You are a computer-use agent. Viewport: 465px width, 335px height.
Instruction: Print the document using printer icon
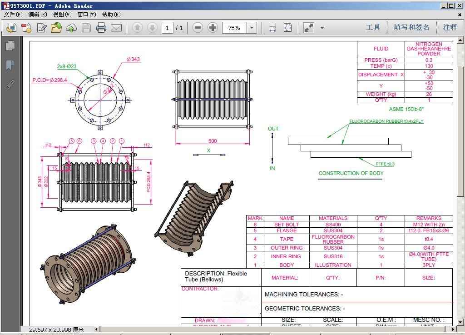101,28
